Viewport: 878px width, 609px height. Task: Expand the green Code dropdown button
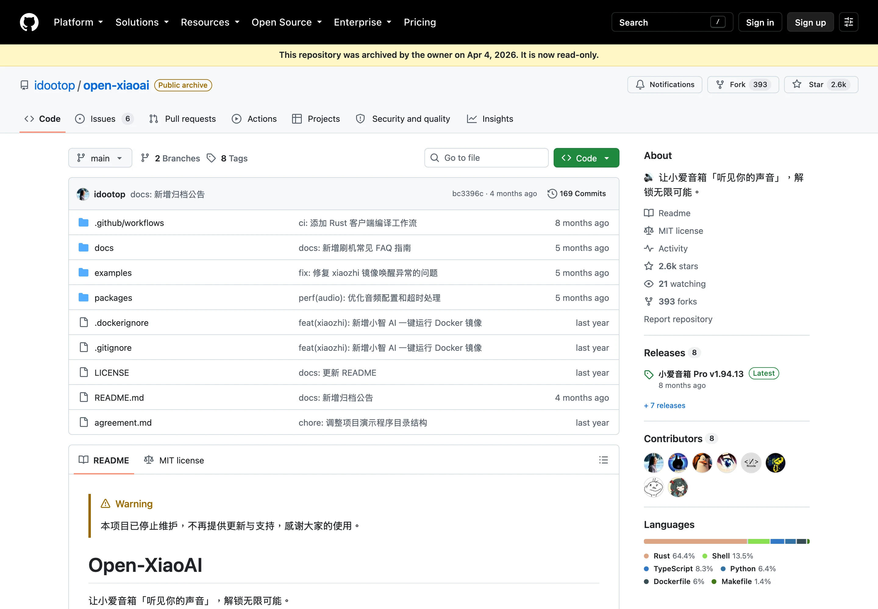[586, 158]
